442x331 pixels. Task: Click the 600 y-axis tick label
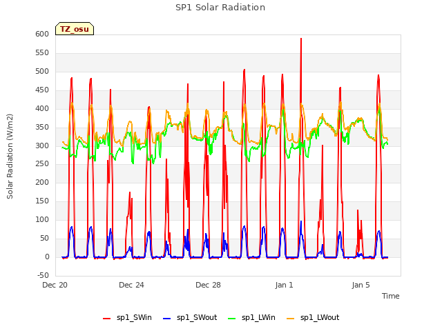[42, 34]
